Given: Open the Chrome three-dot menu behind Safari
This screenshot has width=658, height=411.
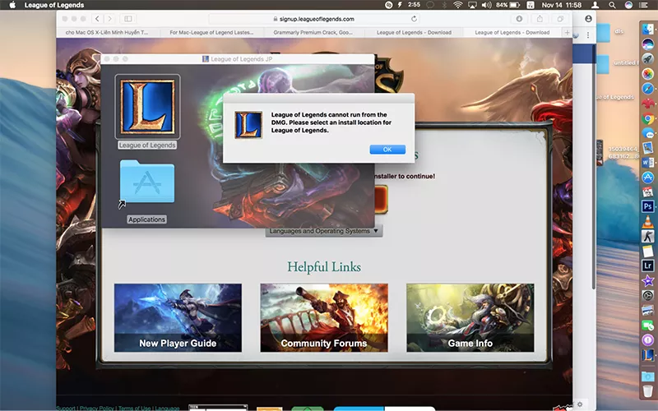Looking at the screenshot, I should (588, 35).
